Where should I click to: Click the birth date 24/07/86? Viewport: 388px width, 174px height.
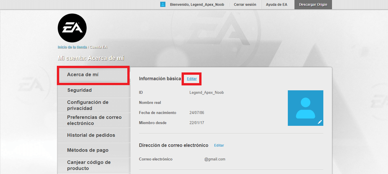tap(197, 113)
